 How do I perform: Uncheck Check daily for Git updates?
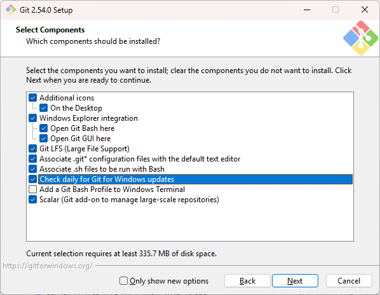[x=32, y=179]
